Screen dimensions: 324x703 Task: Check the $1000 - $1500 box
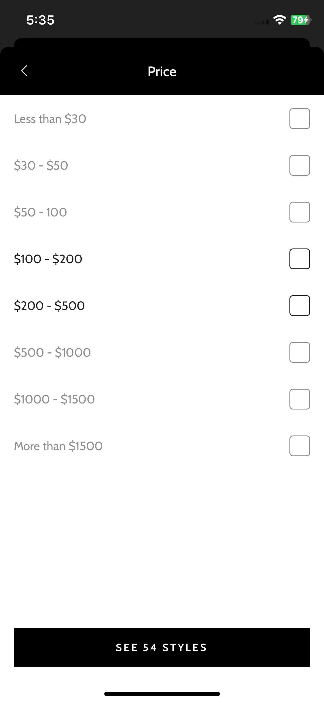click(300, 399)
